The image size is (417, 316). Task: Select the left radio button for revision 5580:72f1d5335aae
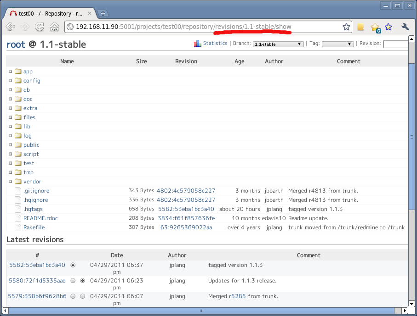(x=73, y=281)
